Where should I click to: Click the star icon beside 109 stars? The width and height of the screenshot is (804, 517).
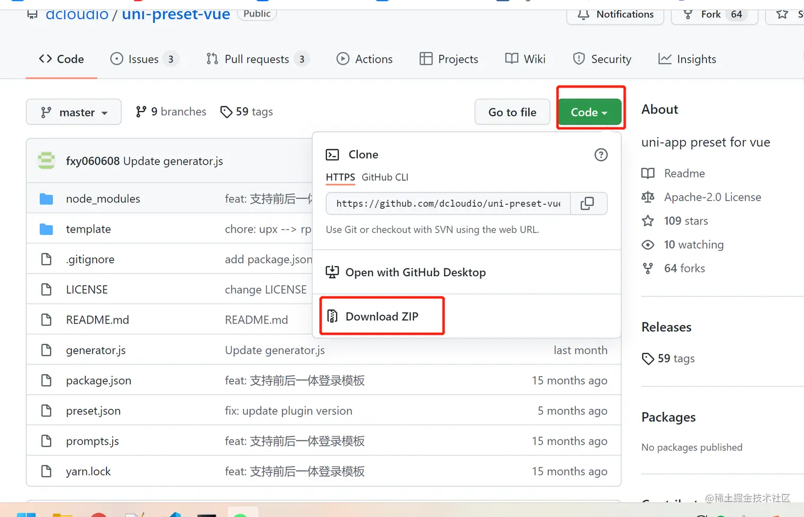point(648,221)
